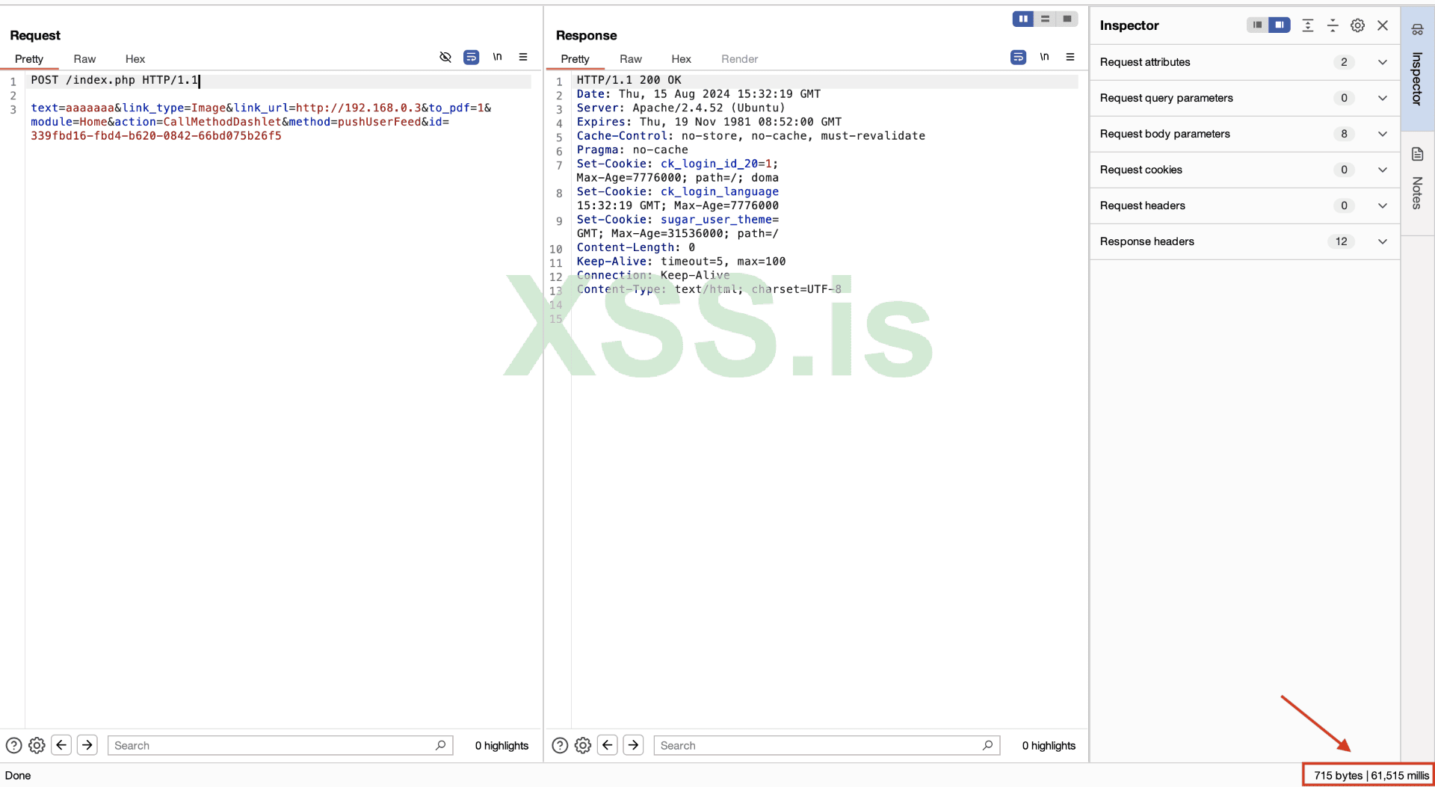This screenshot has height=787, width=1435.
Task: Select the Pretty tab in Response
Action: (575, 59)
